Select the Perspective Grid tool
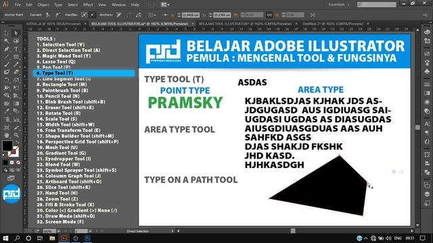This screenshot has height=243, width=433. click(16, 96)
